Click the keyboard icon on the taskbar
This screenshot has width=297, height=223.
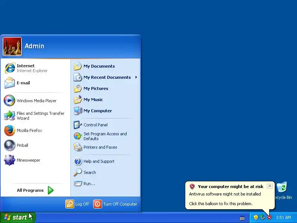coord(242,218)
